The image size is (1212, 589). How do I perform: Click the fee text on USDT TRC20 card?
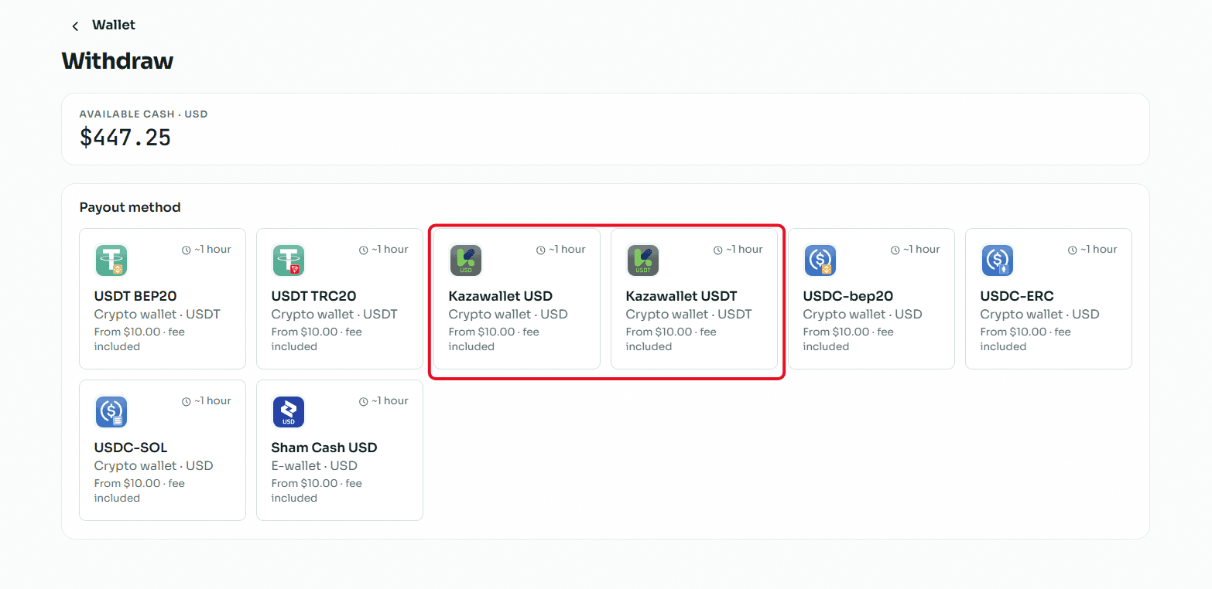point(317,339)
